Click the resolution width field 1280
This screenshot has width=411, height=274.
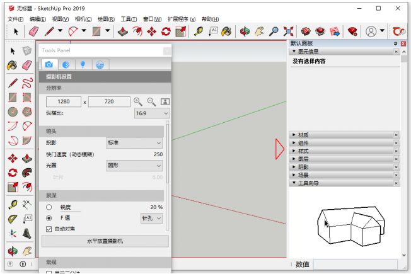click(64, 101)
